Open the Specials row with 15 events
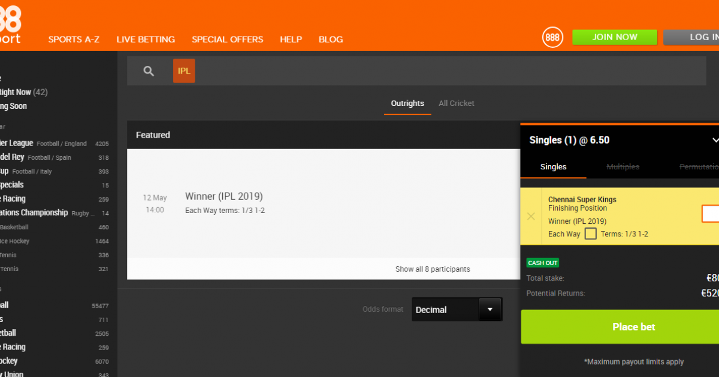The width and height of the screenshot is (719, 377). [55, 185]
